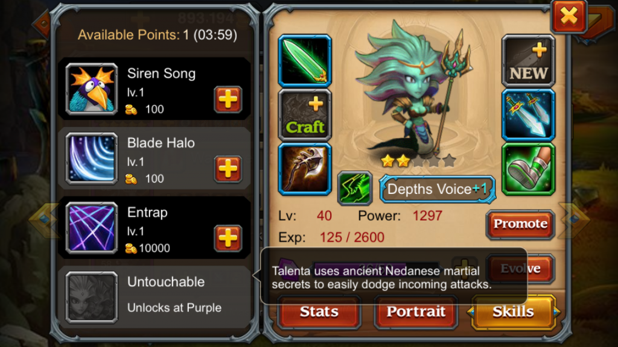Screen dimensions: 618x347
Task: Select the green sword equipment slot
Action: click(305, 61)
